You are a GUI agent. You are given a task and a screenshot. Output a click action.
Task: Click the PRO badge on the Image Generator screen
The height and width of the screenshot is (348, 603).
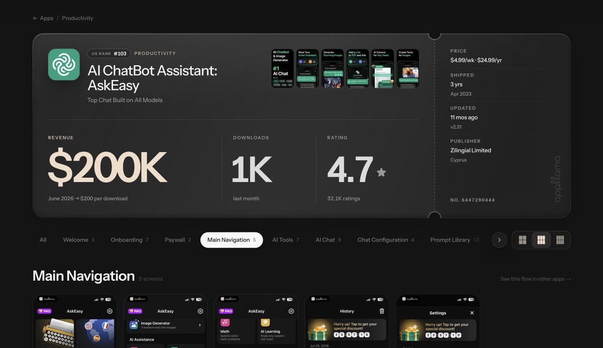[136, 311]
